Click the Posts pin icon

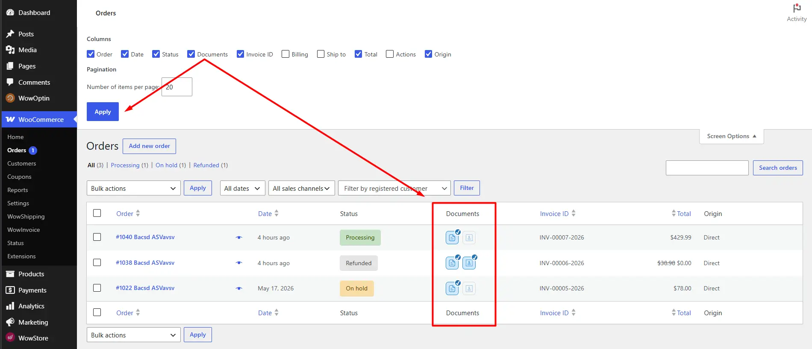coord(10,34)
